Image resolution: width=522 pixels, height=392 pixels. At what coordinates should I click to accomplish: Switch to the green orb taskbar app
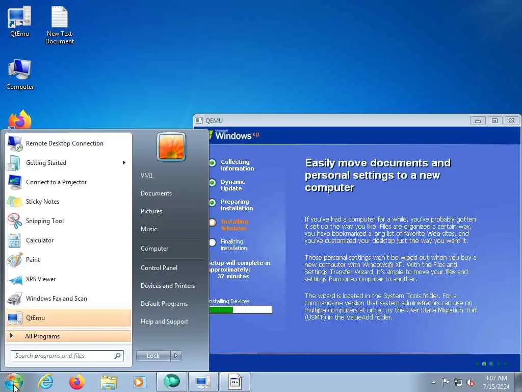171,382
